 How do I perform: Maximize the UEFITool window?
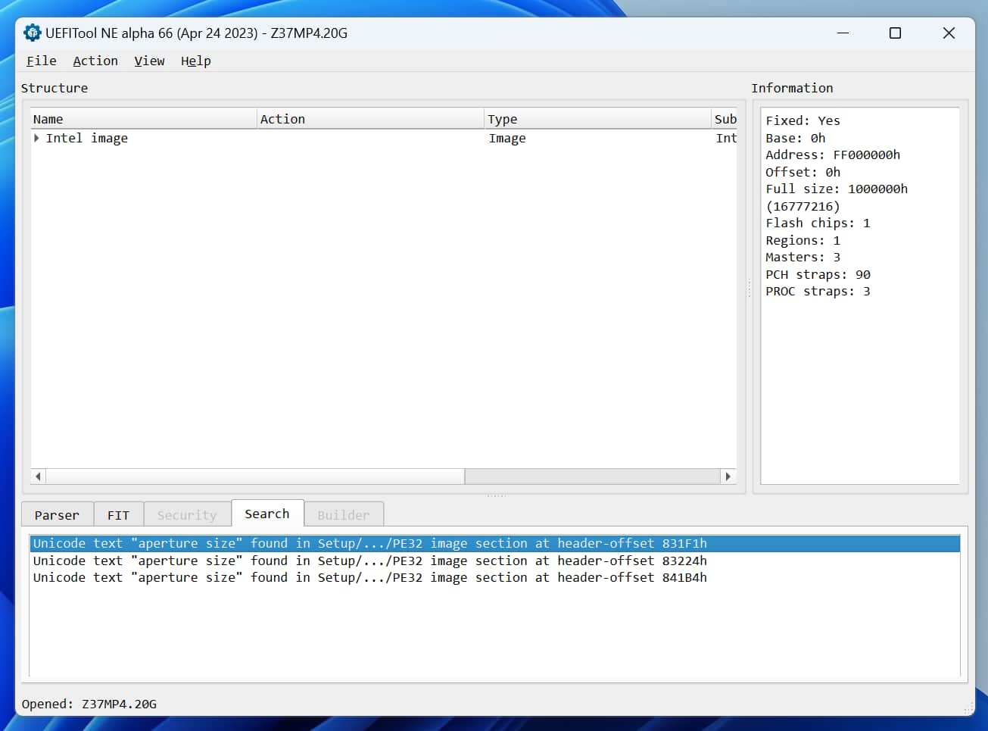coord(895,33)
